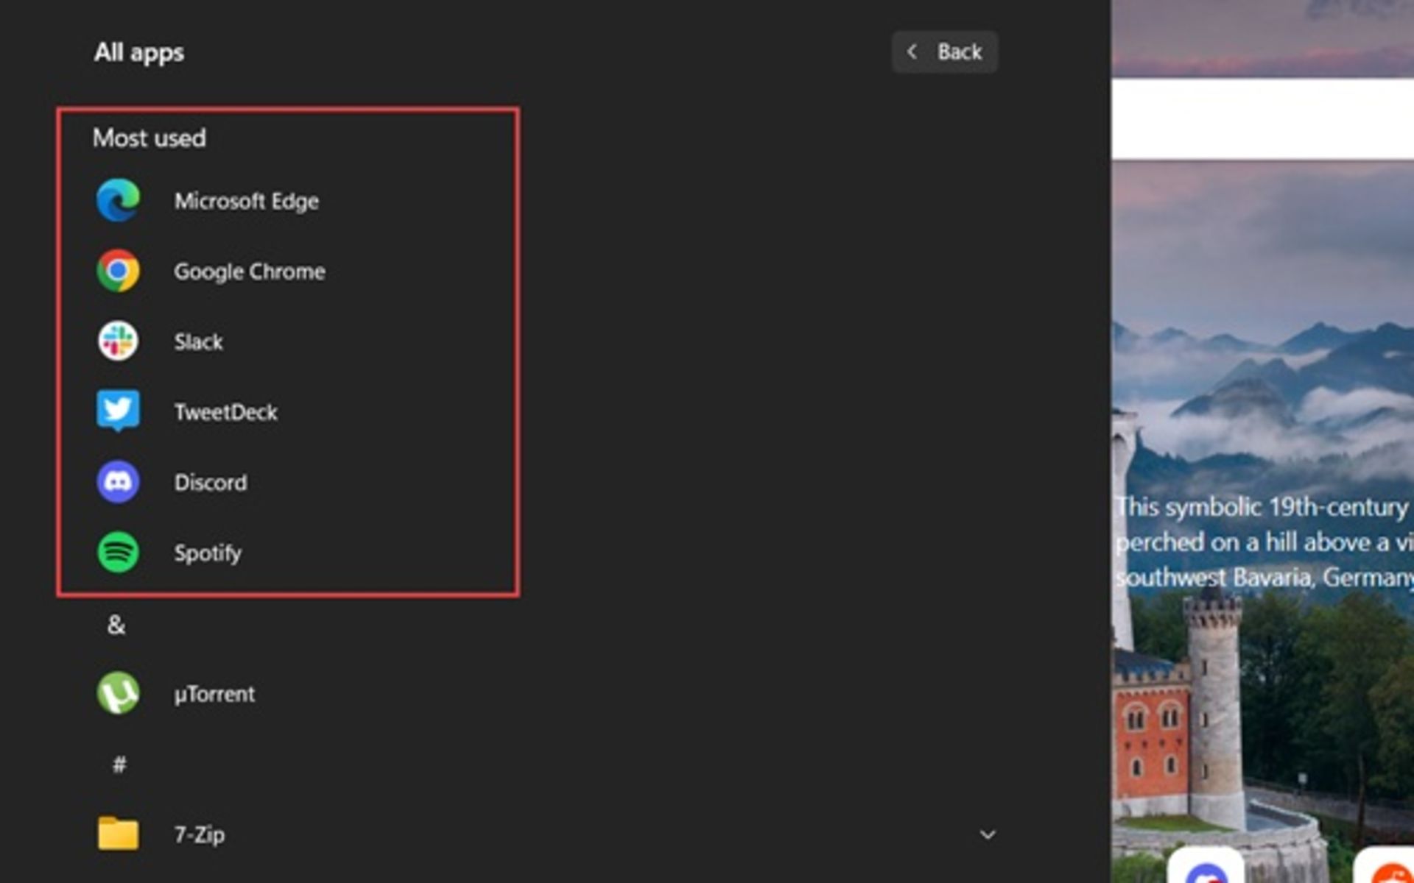
Task: Select the Spotify list entry name
Action: tap(208, 553)
